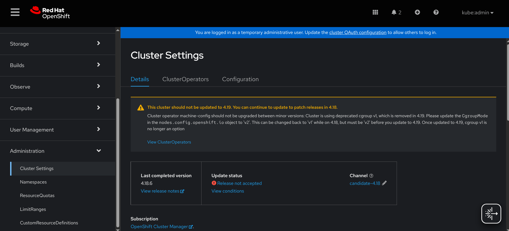The image size is (509, 231).
Task: Open the kube:admin user dropdown
Action: [x=478, y=13]
